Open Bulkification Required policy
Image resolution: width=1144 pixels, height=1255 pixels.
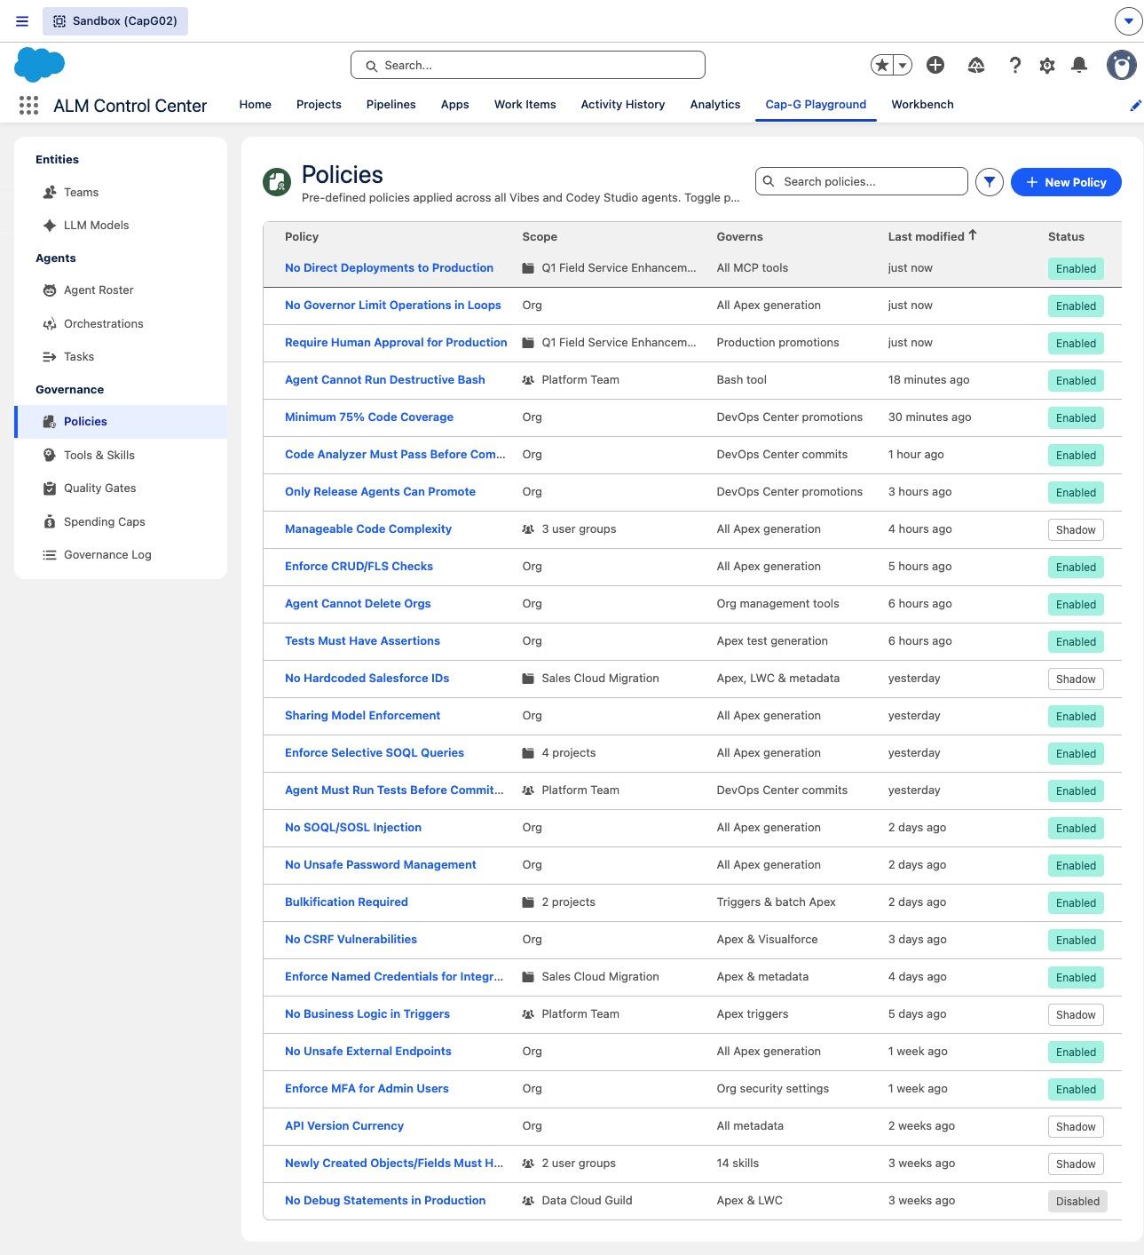(346, 902)
